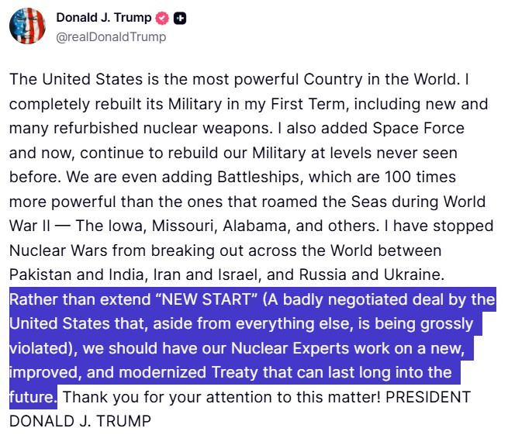Click the flag-painted profile avatar
The height and width of the screenshot is (435, 508).
[27, 26]
